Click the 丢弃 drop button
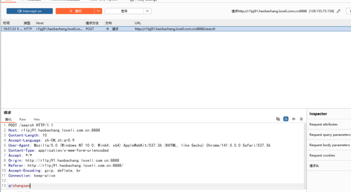This screenshot has width=351, height=192. point(124,11)
